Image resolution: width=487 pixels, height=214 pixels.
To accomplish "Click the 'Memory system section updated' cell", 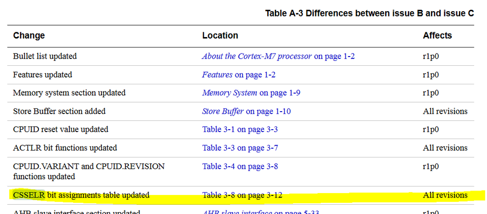I will pyautogui.click(x=69, y=93).
